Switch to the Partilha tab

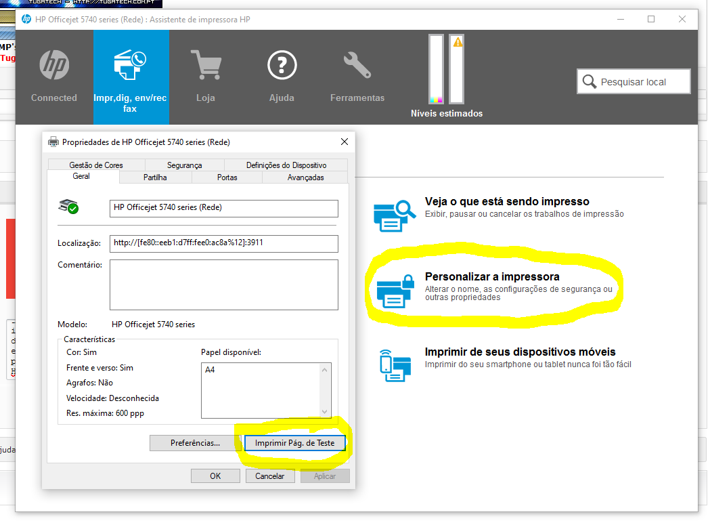click(155, 177)
